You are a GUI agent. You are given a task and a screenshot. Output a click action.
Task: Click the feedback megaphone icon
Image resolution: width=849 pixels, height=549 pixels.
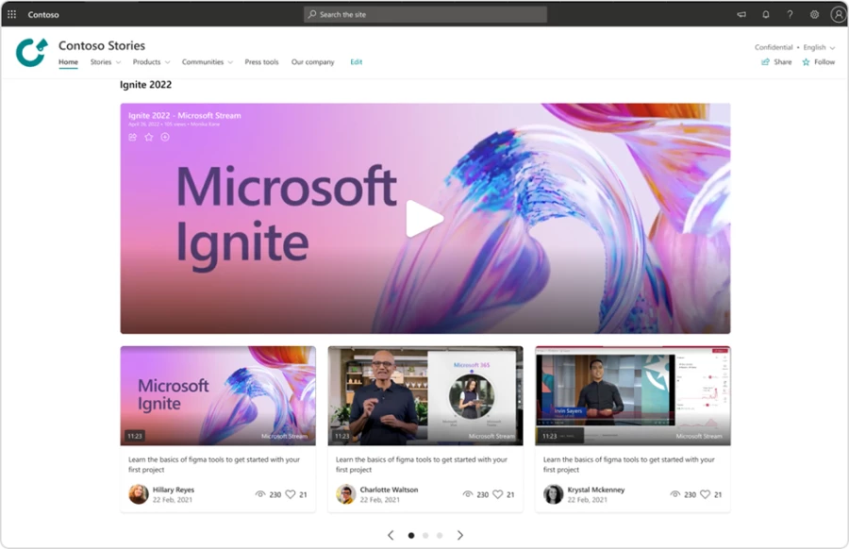741,14
